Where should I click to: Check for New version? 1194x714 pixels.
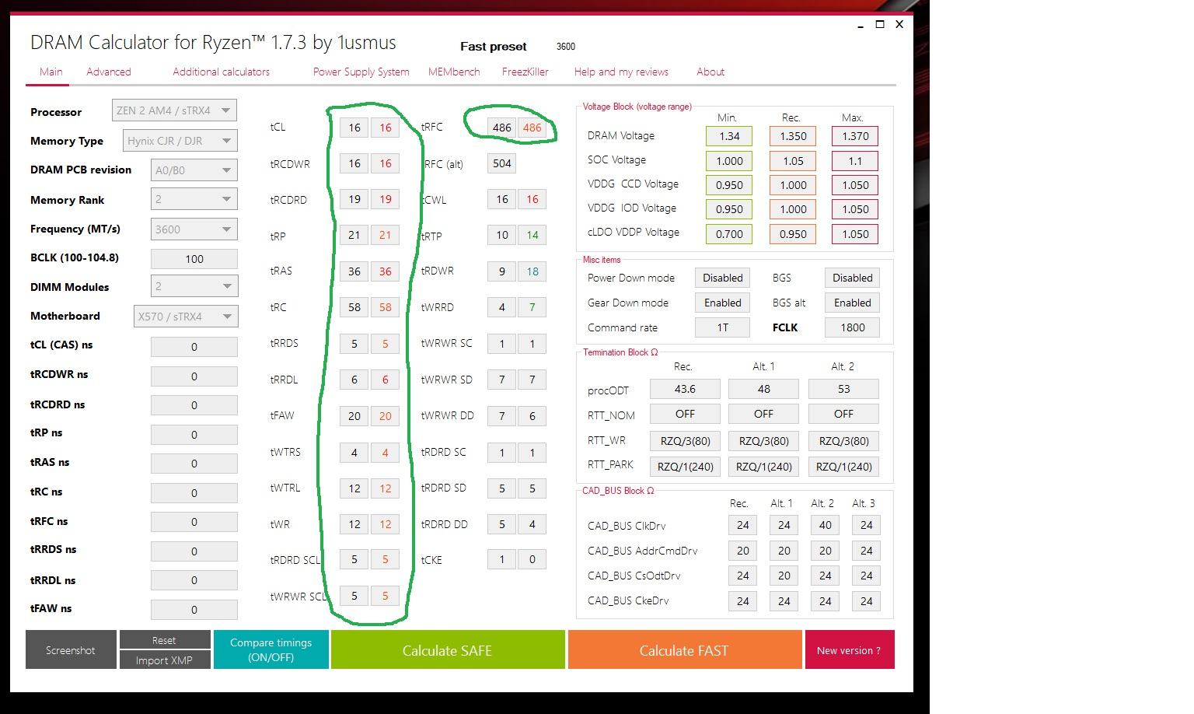849,649
